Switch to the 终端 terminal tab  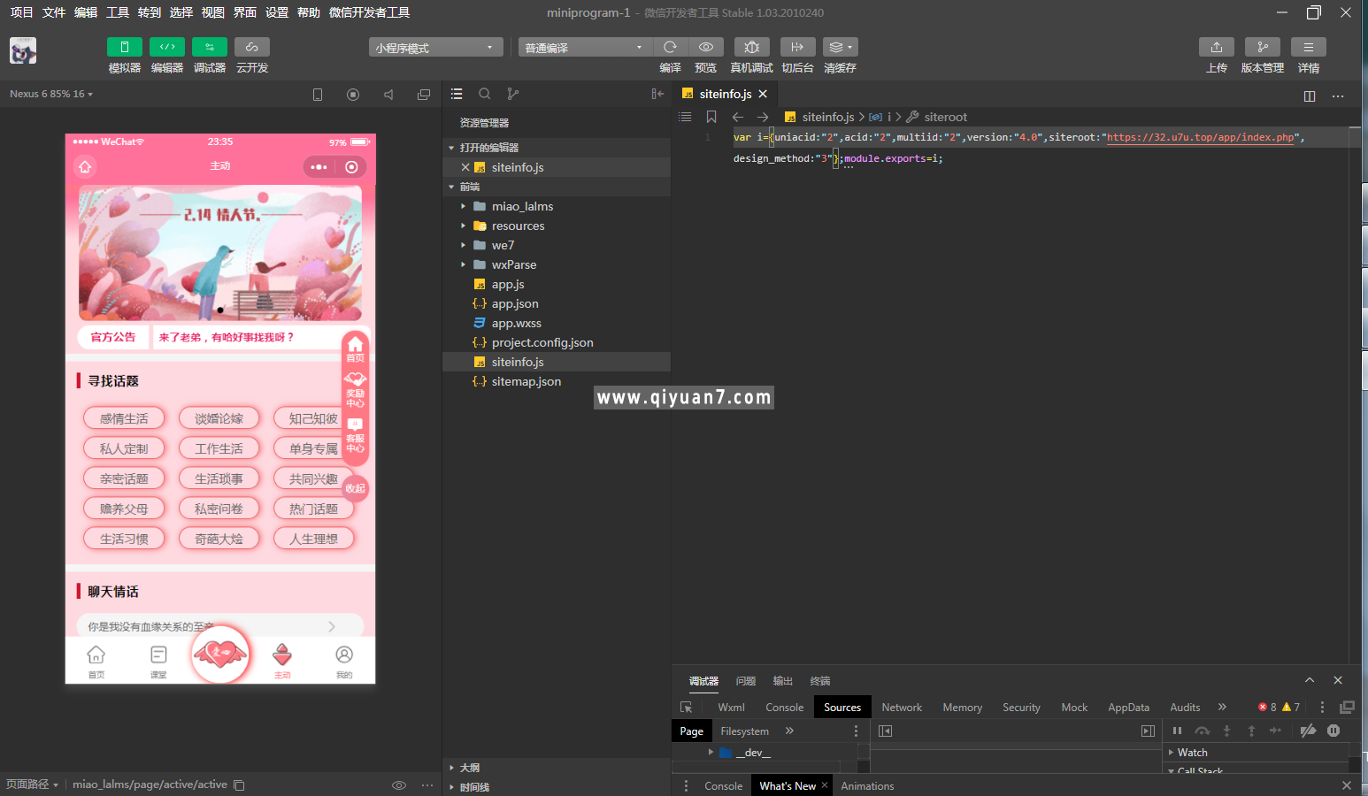pos(818,681)
